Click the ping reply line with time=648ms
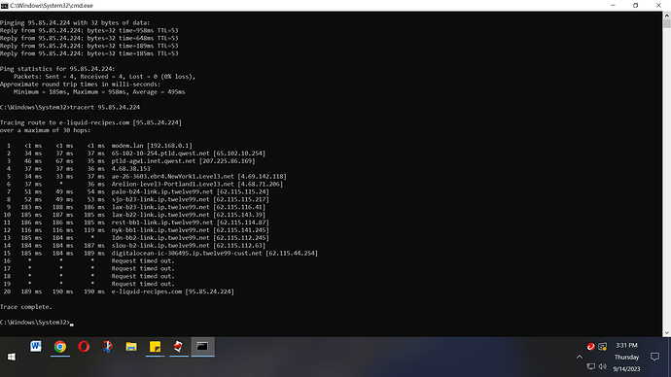671x377 pixels. (x=89, y=38)
